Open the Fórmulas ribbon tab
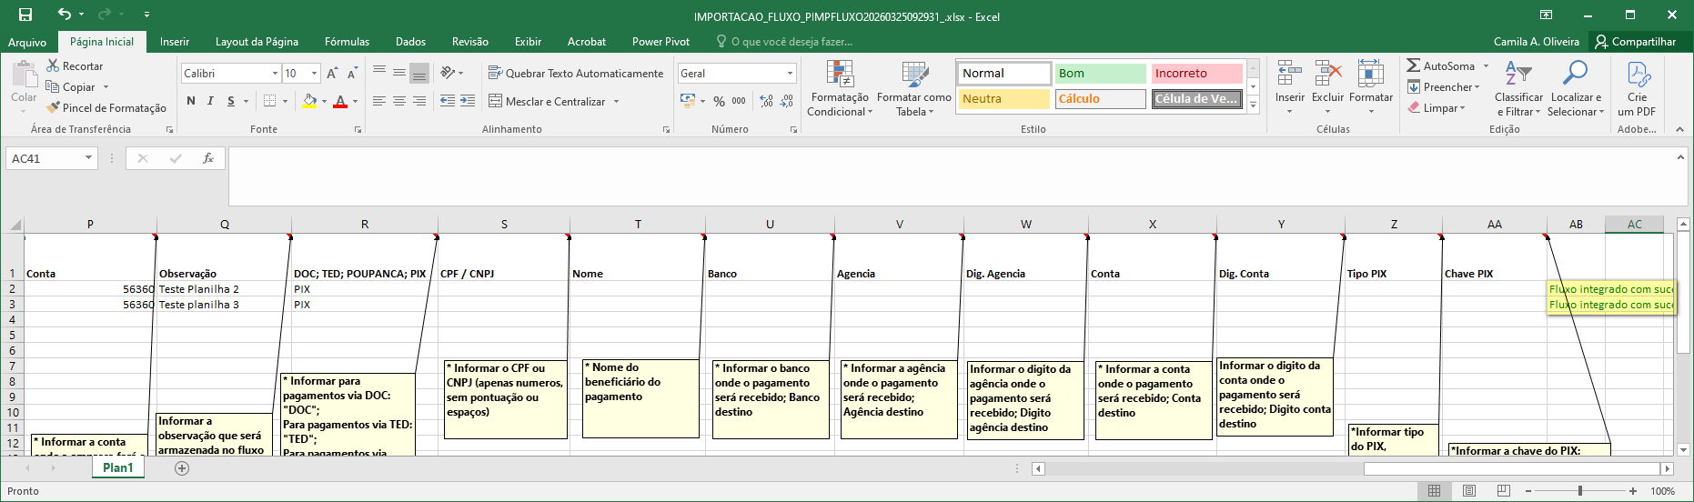Image resolution: width=1694 pixels, height=502 pixels. 347,42
